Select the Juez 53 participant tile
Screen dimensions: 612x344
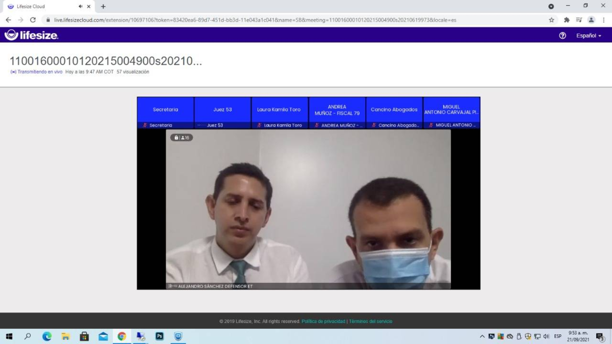(222, 110)
